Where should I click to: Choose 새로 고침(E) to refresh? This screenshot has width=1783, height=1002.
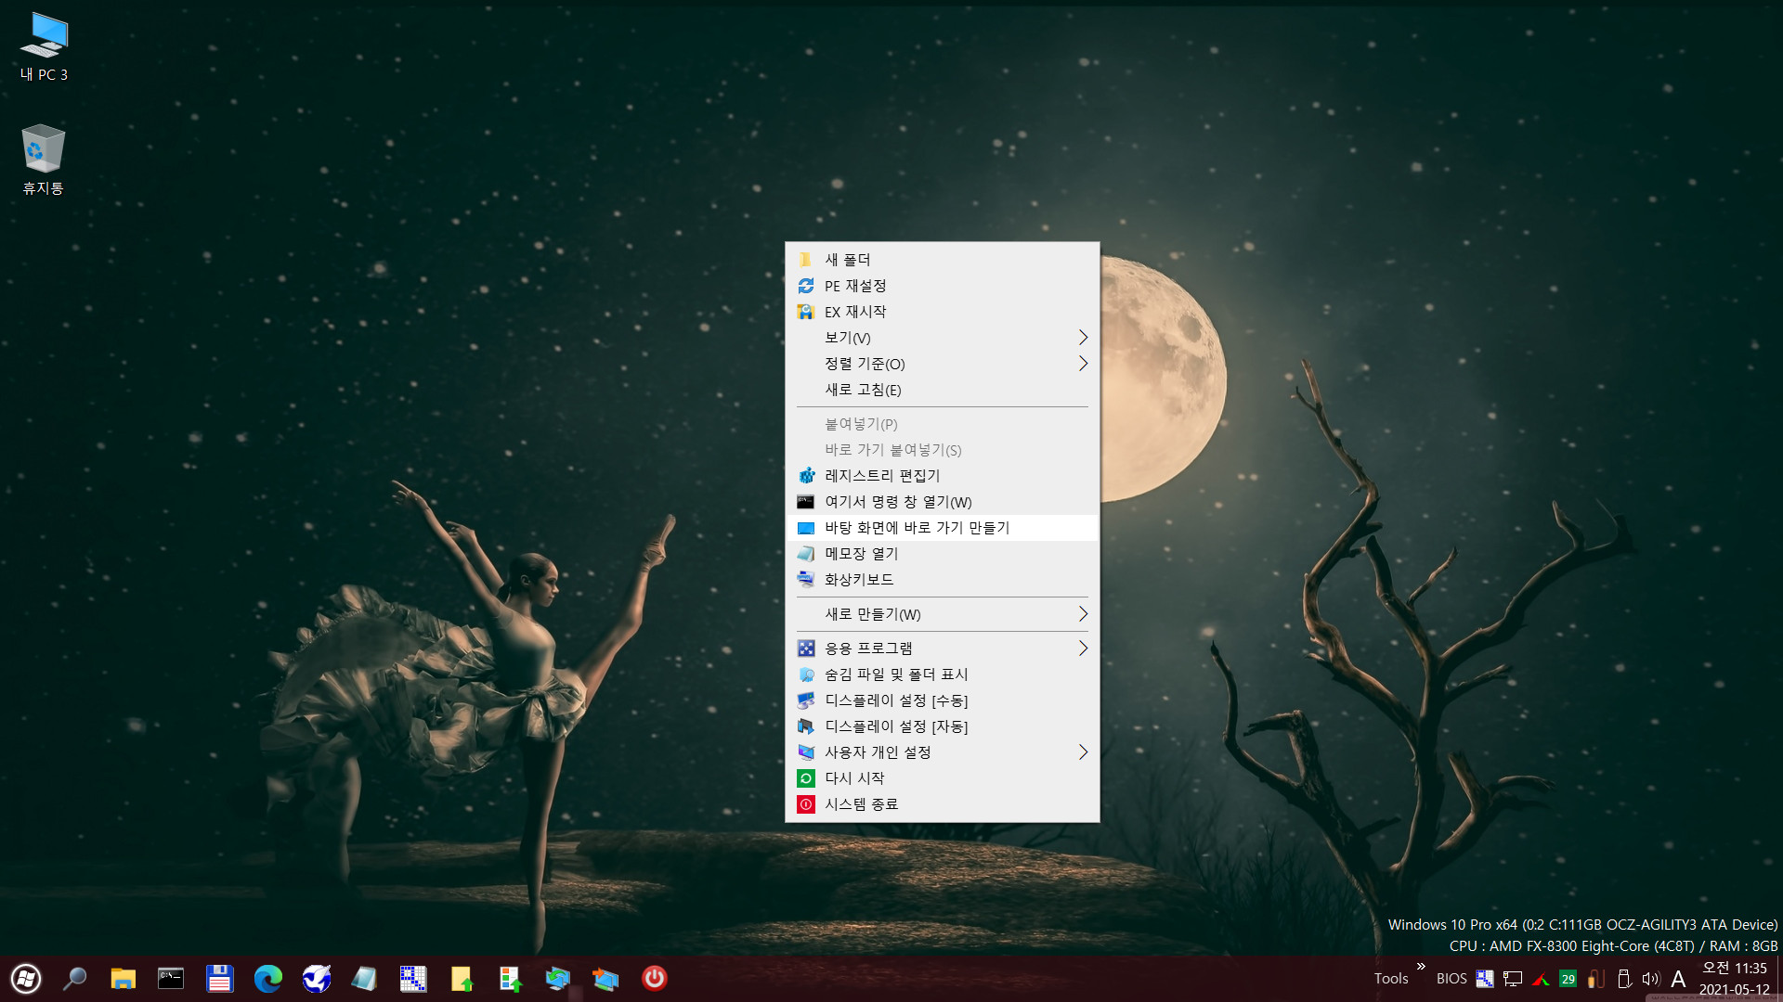click(942, 390)
